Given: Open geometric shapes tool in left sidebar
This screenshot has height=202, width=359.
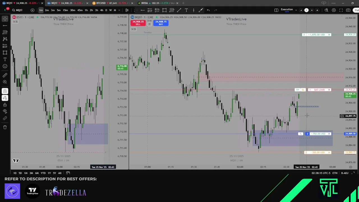Looking at the screenshot, I should 5,52.
